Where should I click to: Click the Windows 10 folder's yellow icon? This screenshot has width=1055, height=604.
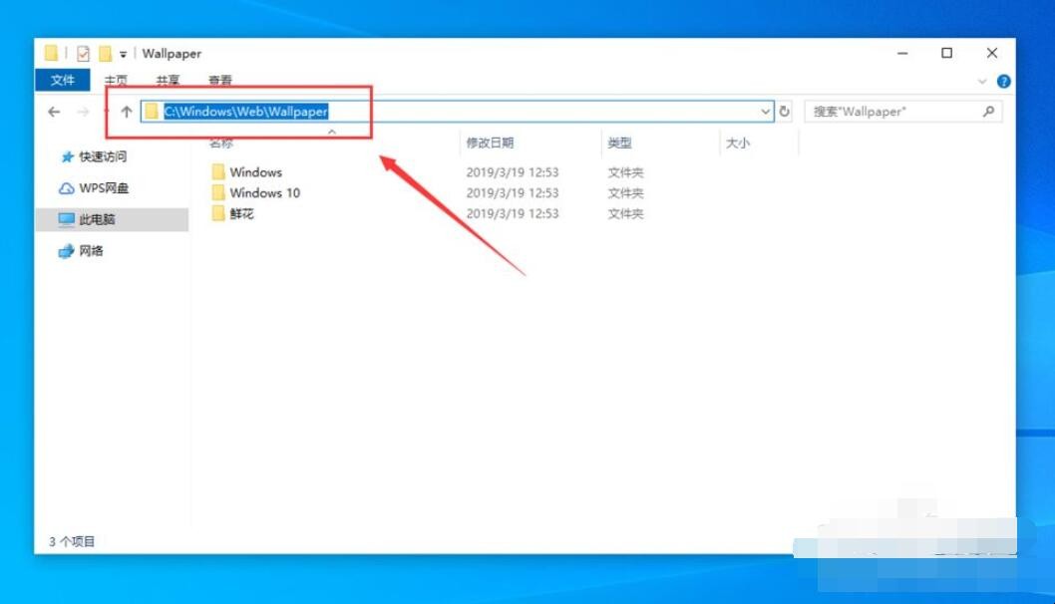[x=218, y=193]
